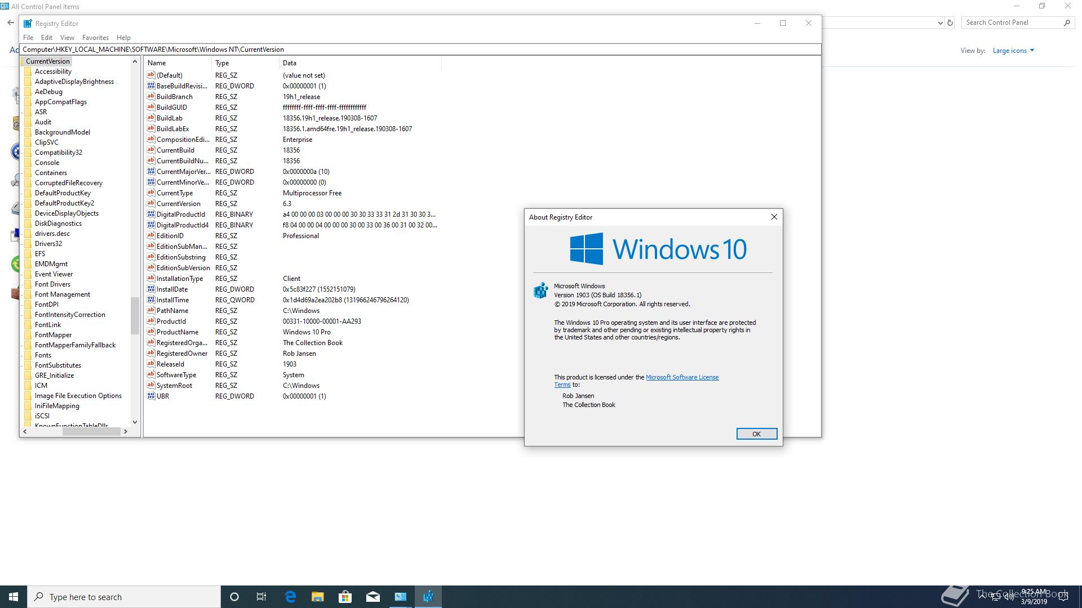Select the AppCompatFlags key
This screenshot has height=608, width=1082.
point(61,102)
